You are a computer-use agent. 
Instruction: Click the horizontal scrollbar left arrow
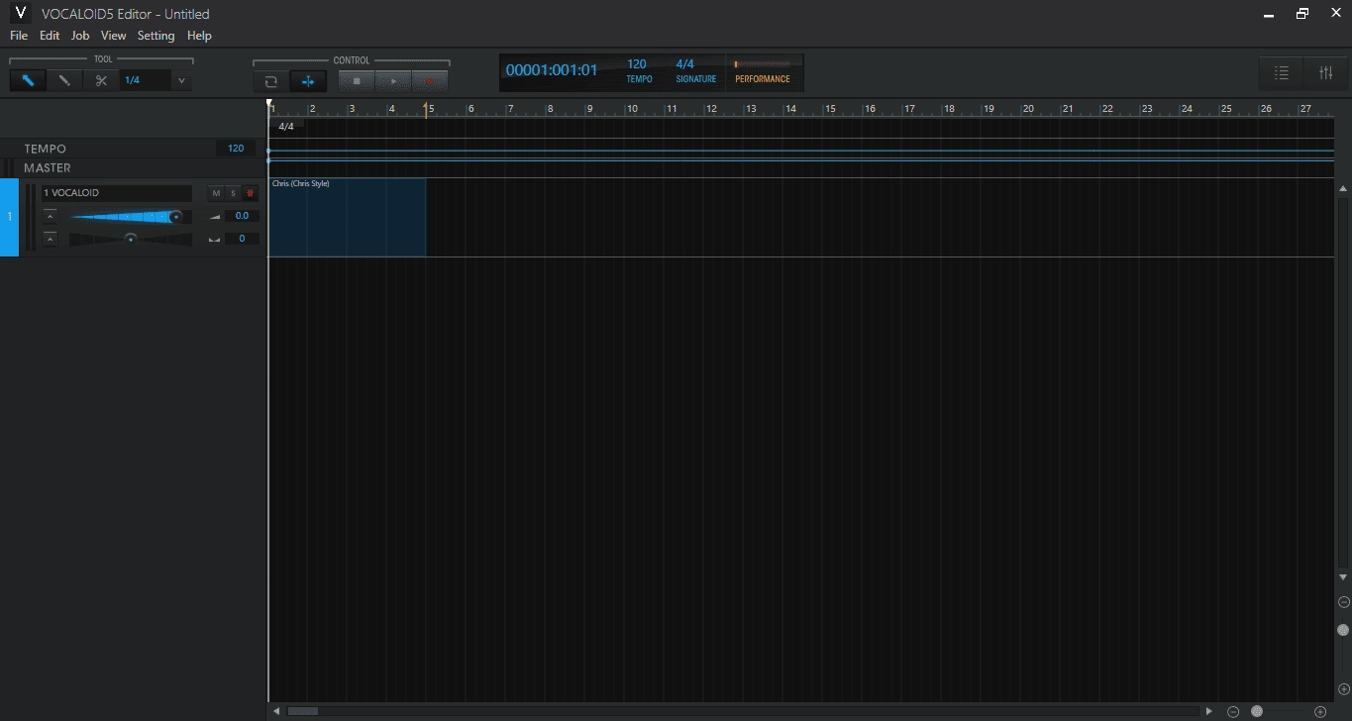pyautogui.click(x=277, y=711)
